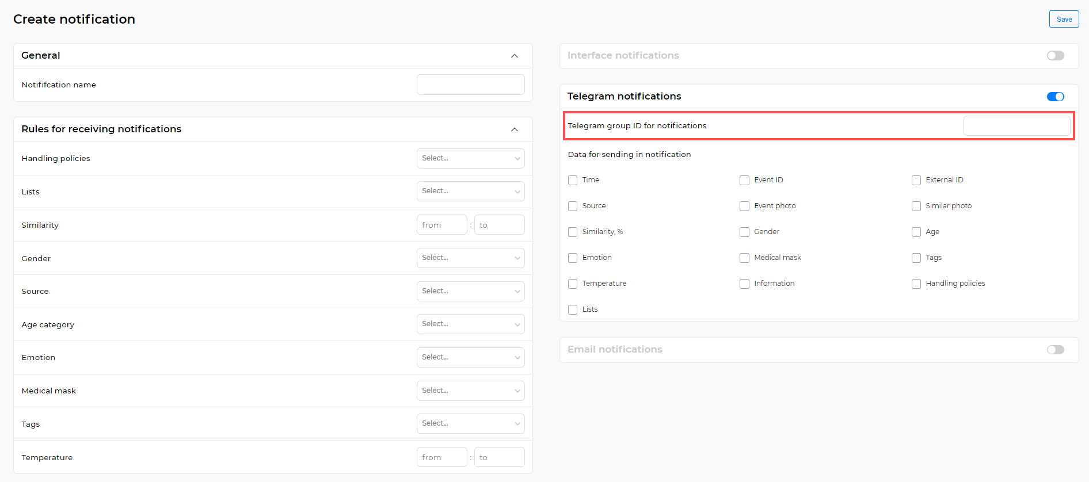Click the Telegram group ID input field

click(x=1016, y=126)
